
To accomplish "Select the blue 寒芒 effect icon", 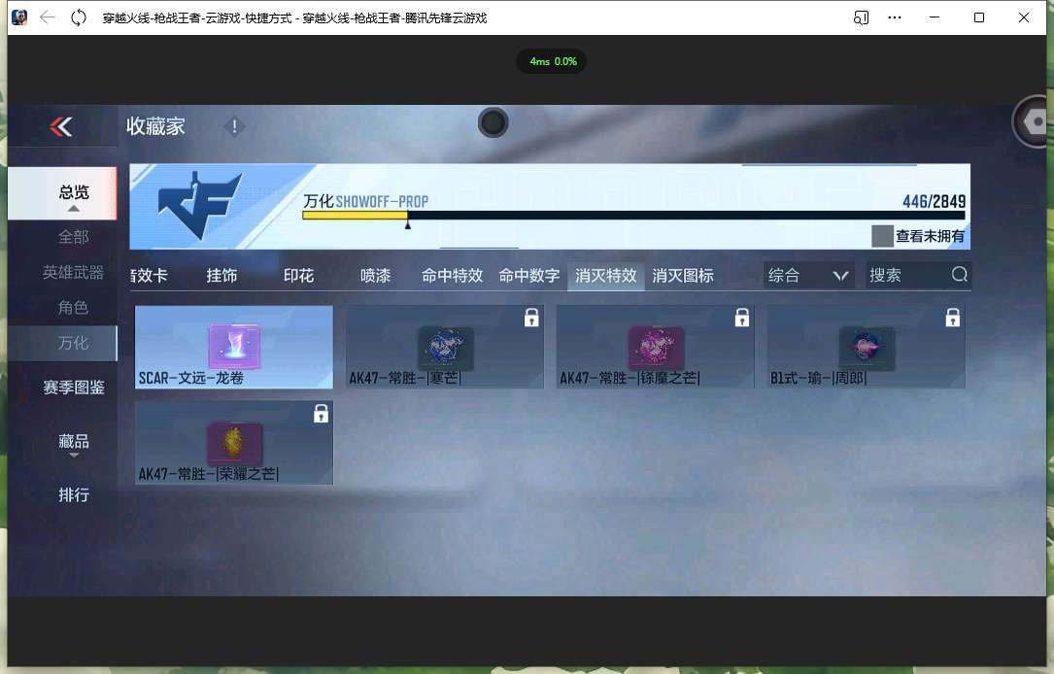I will click(445, 348).
